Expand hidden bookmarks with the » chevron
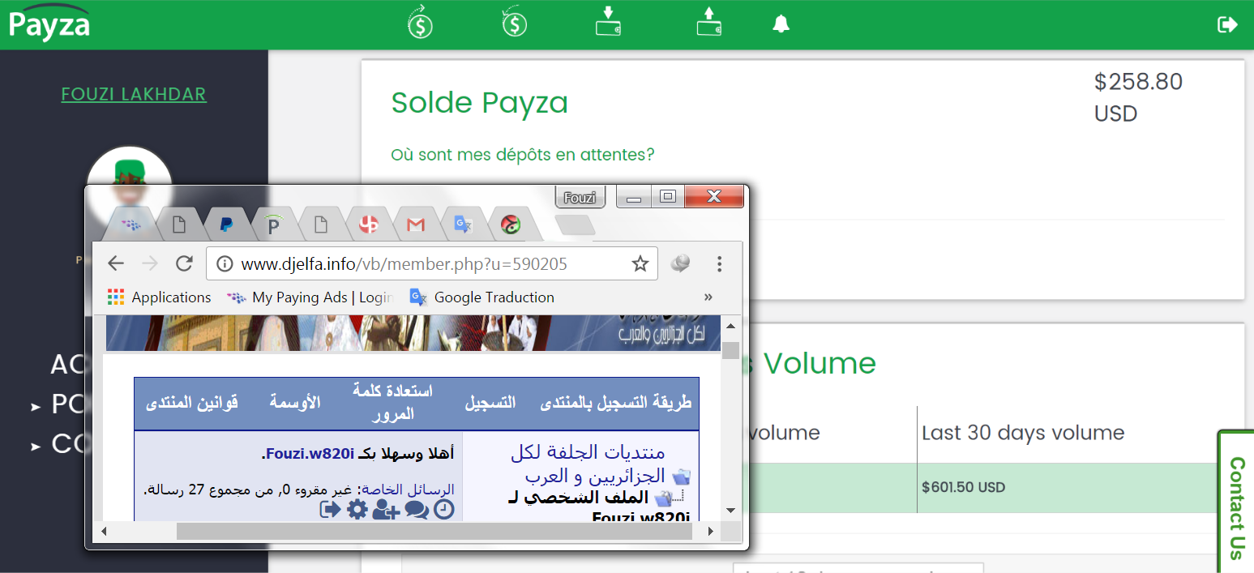Viewport: 1254px width, 573px height. coord(708,297)
